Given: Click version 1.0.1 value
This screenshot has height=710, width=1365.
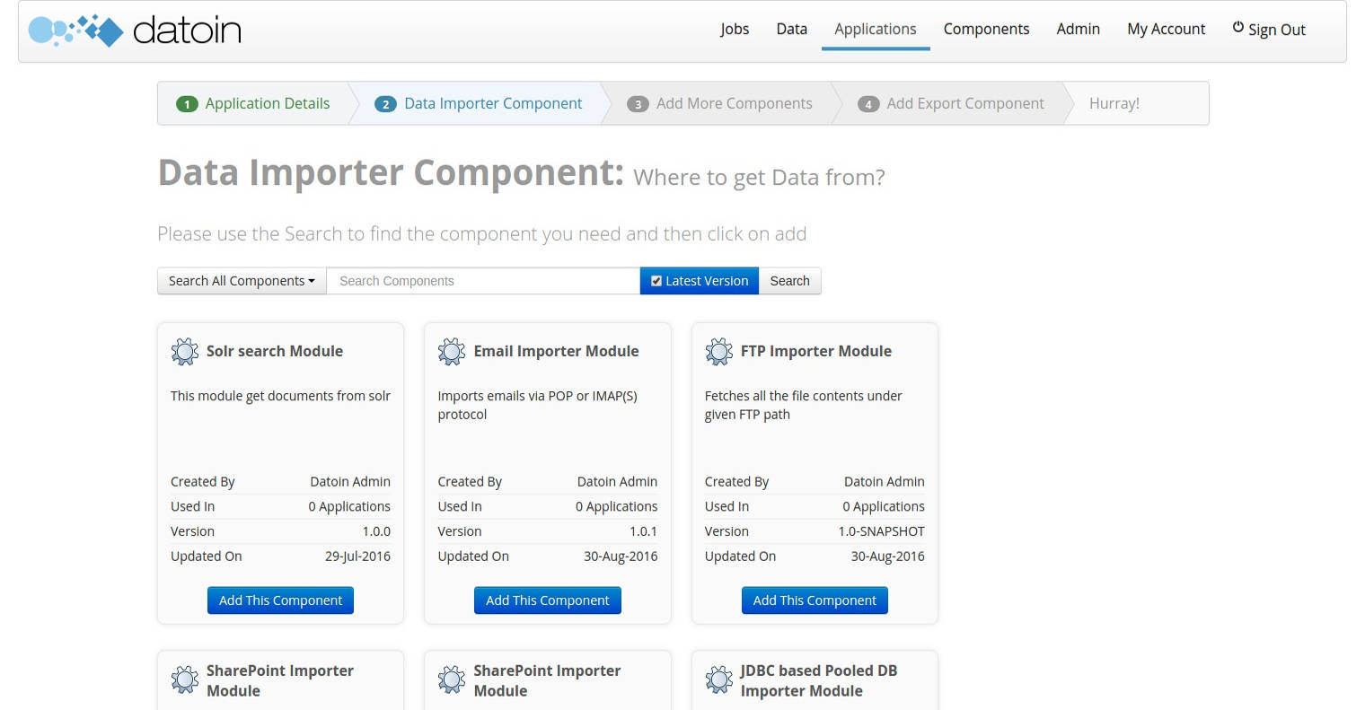Looking at the screenshot, I should pyautogui.click(x=643, y=531).
